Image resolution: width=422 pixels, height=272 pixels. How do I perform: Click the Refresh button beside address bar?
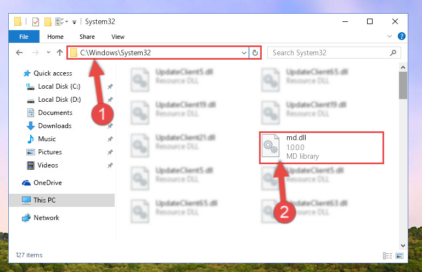click(255, 53)
